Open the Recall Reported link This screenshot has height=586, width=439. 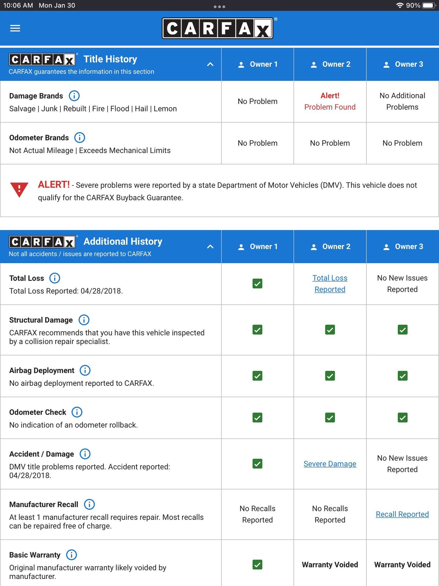click(x=402, y=514)
